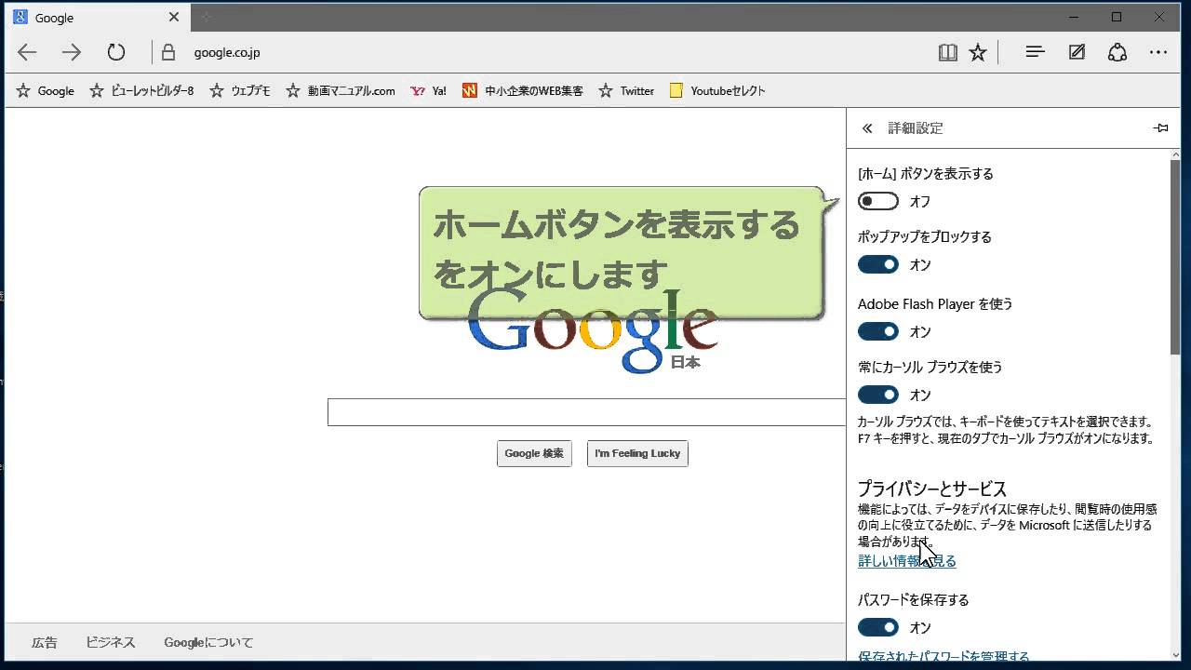Pin the advanced settings pane
1191x670 pixels.
tap(1160, 128)
